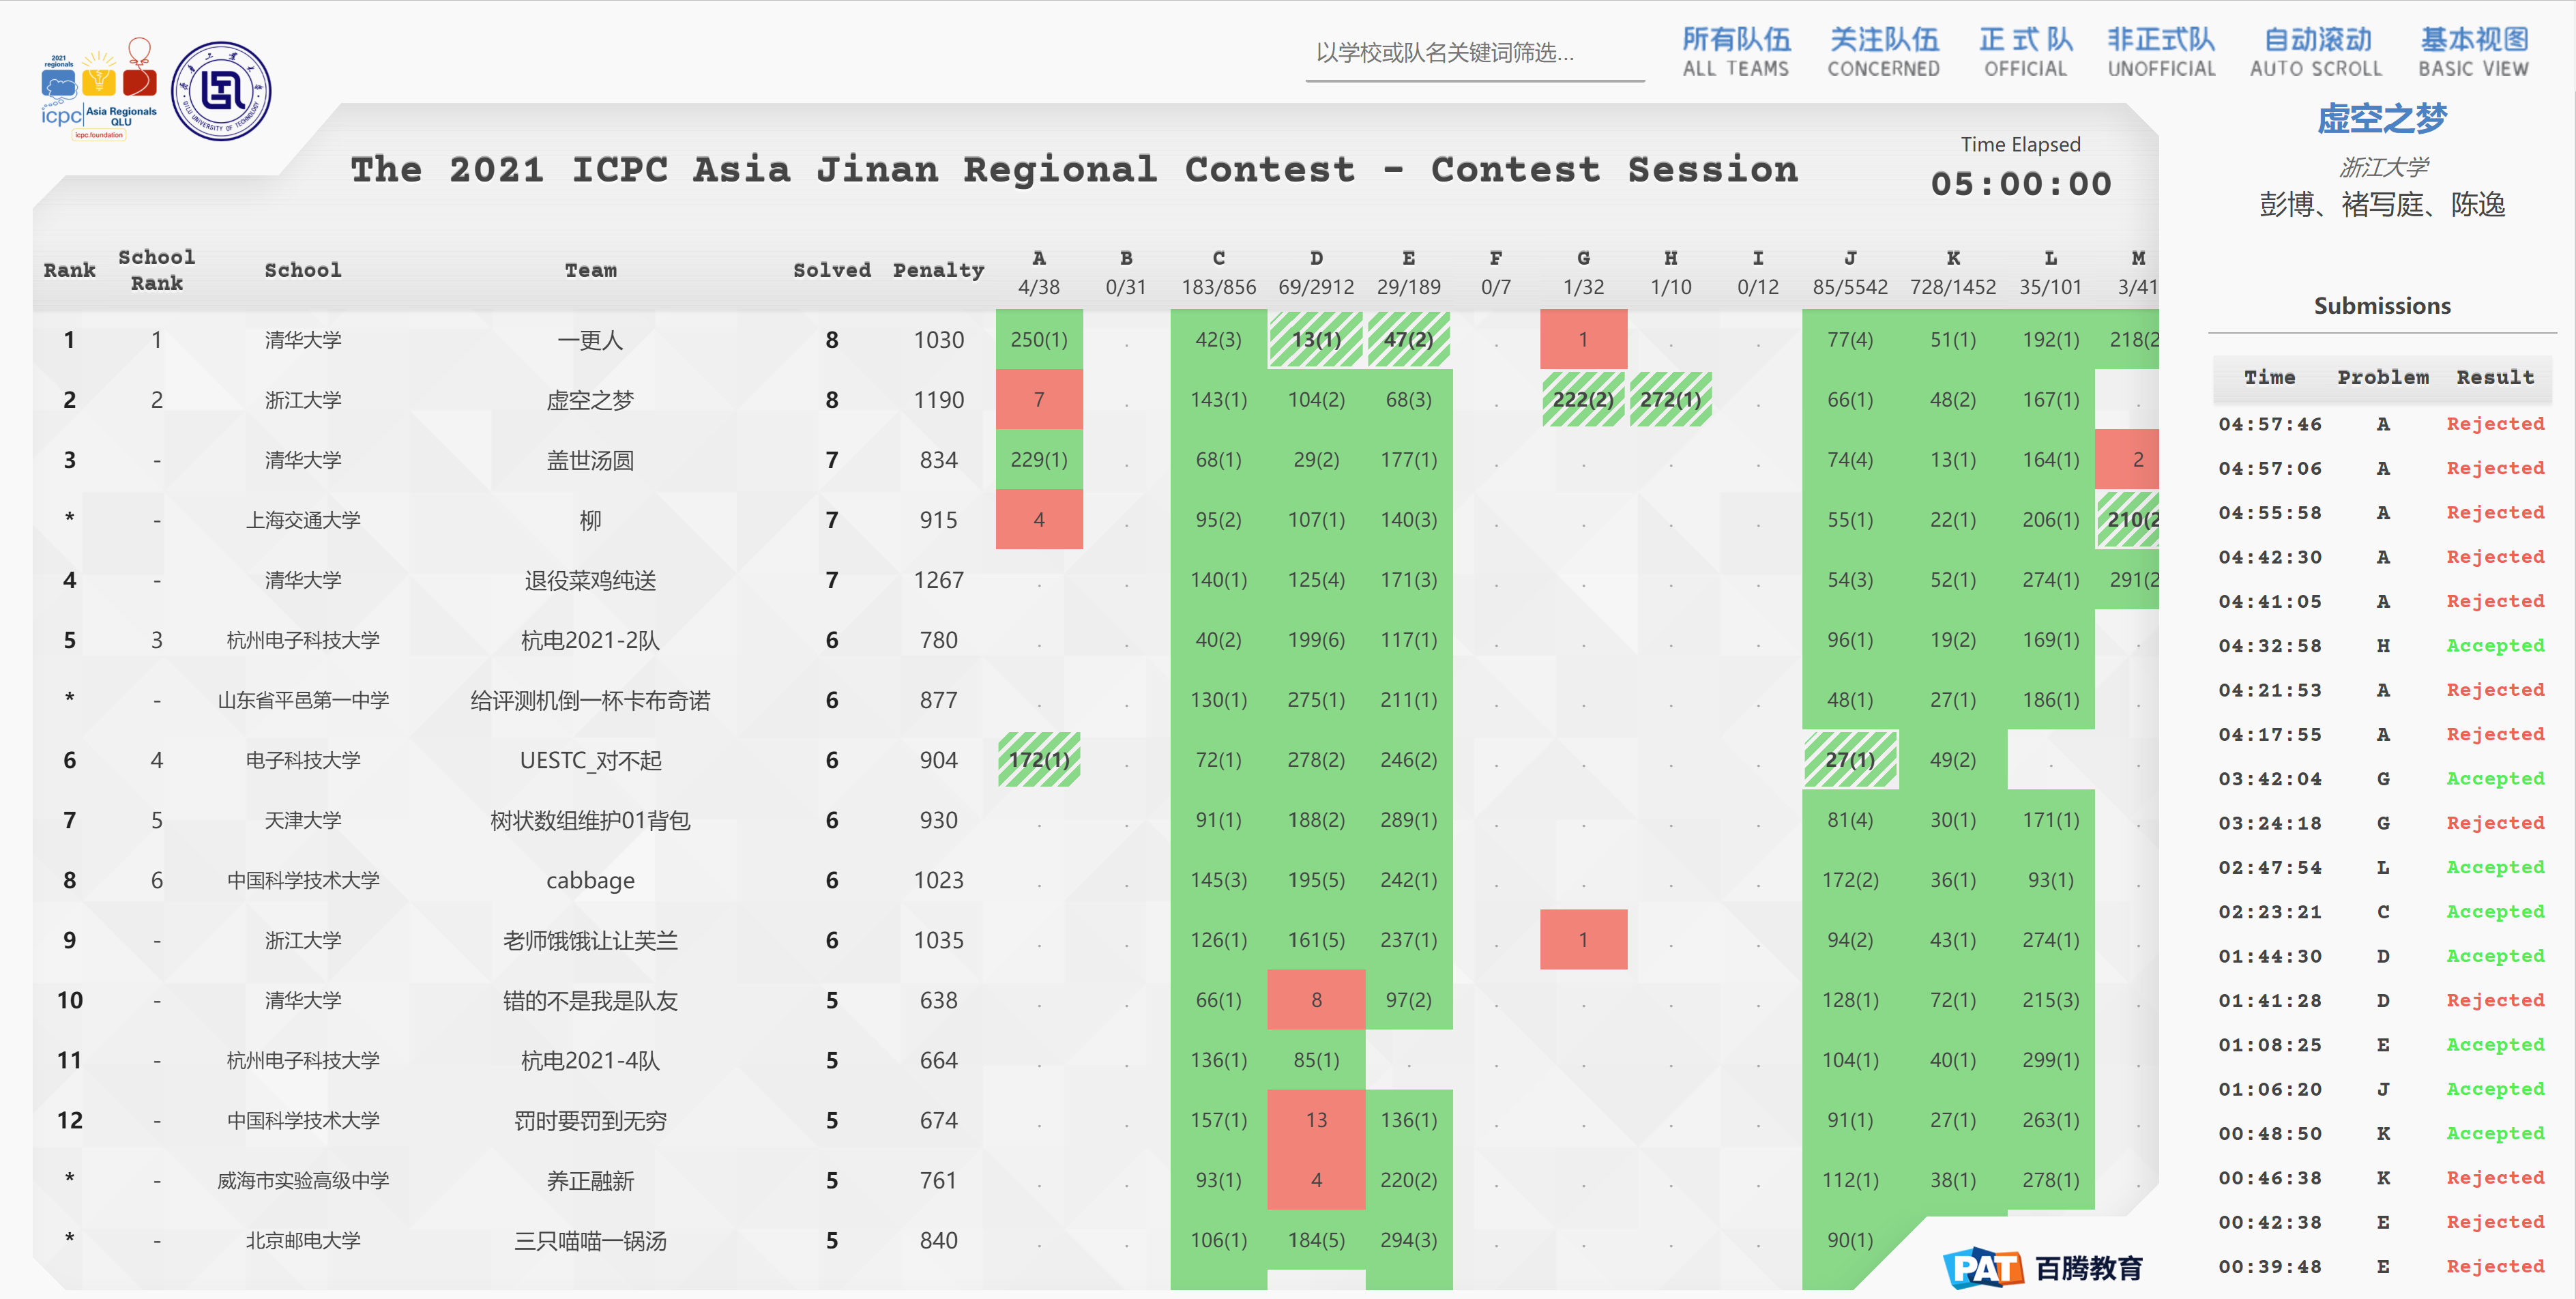Enable the Concerned teams filter
This screenshot has width=2576, height=1299.
pos(1883,52)
